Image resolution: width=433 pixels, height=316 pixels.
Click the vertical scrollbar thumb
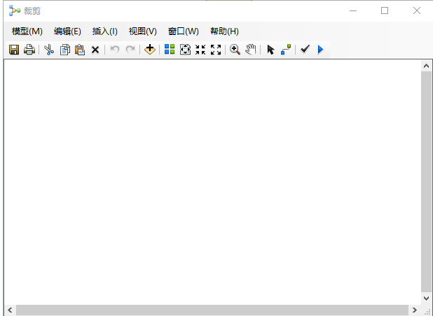426,182
